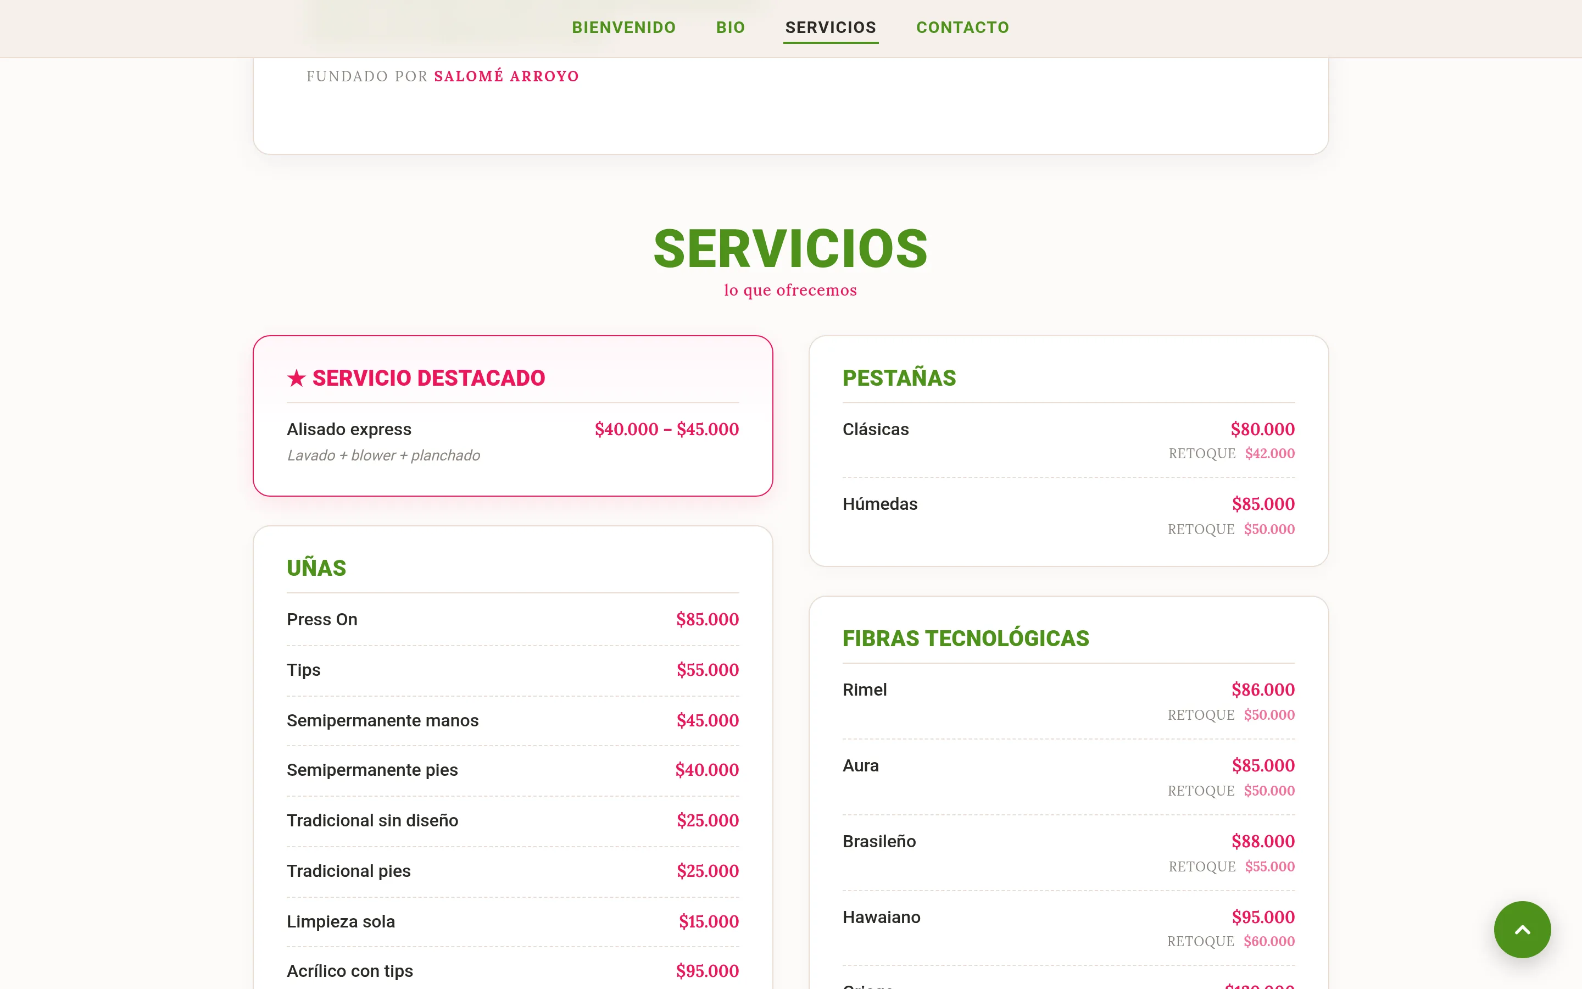Image resolution: width=1582 pixels, height=989 pixels.
Task: Click the Uñas category heading
Action: tap(316, 568)
